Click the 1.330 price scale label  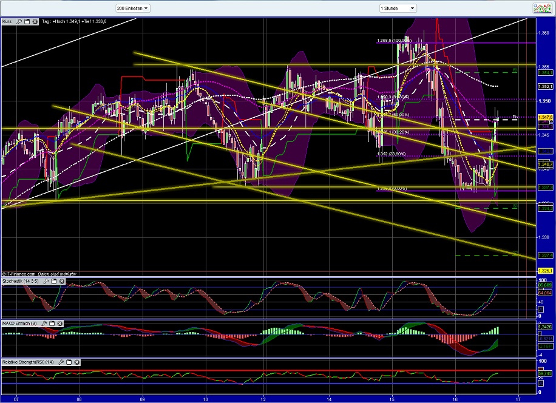(544, 237)
